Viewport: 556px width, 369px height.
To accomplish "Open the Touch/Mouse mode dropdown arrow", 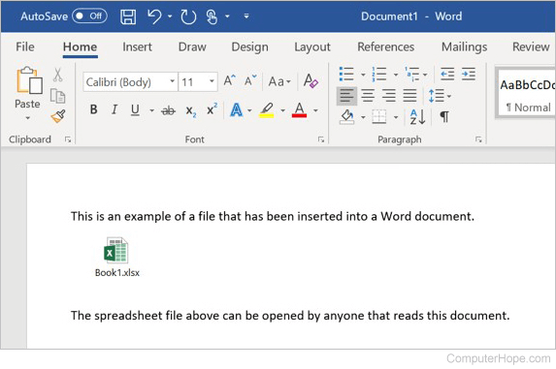I will pyautogui.click(x=227, y=16).
